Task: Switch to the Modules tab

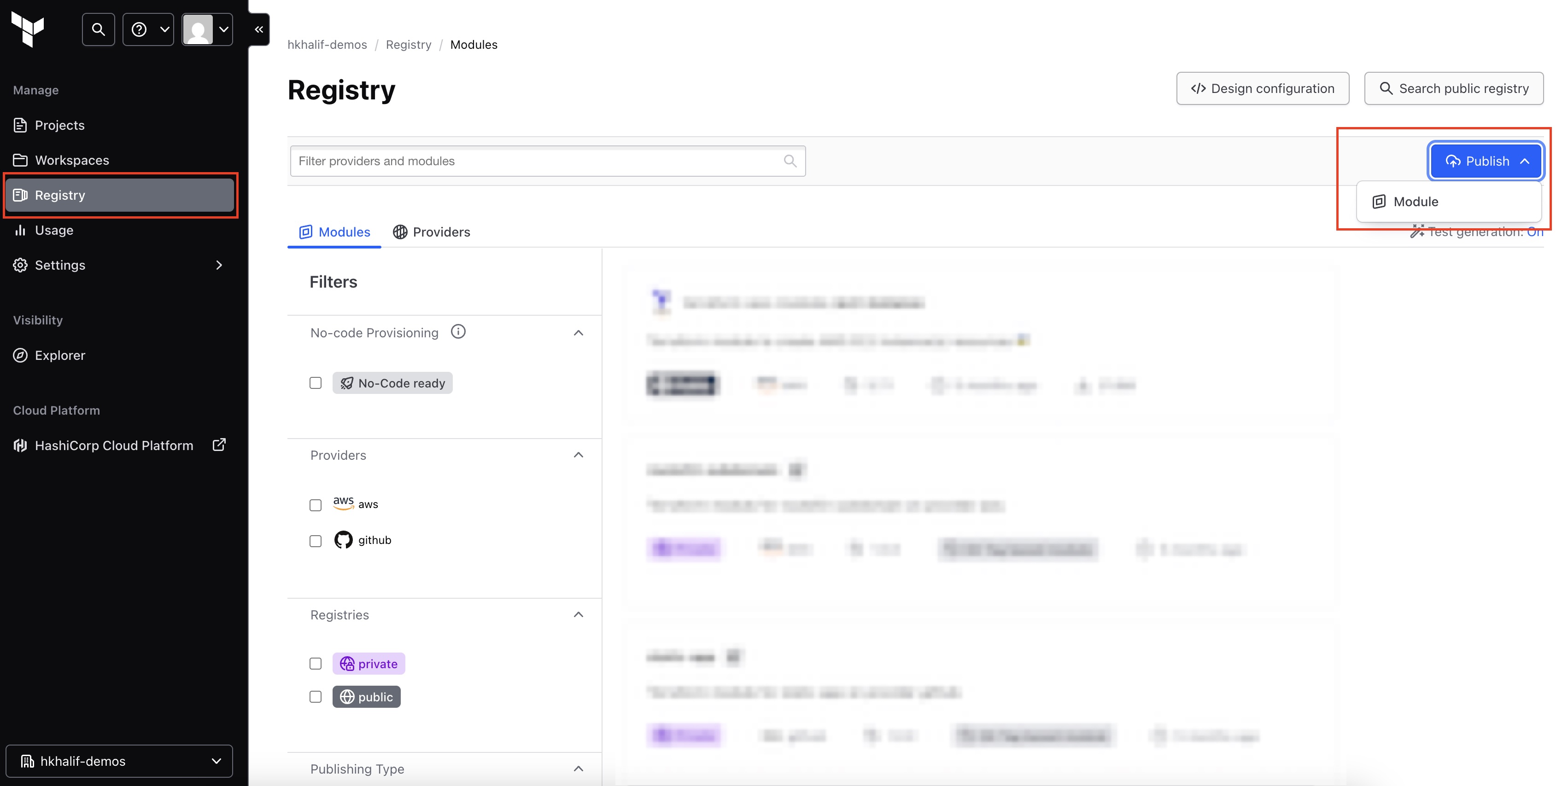Action: 334,232
